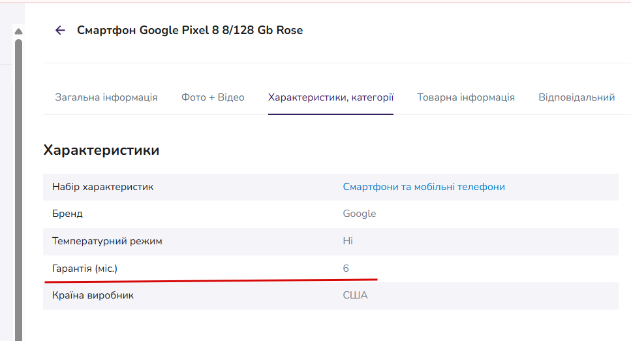
Task: Click the Температурний режим row label
Action: pos(107,241)
